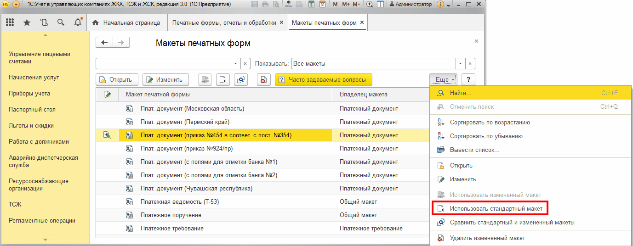Click the layout search input field

coord(163,64)
